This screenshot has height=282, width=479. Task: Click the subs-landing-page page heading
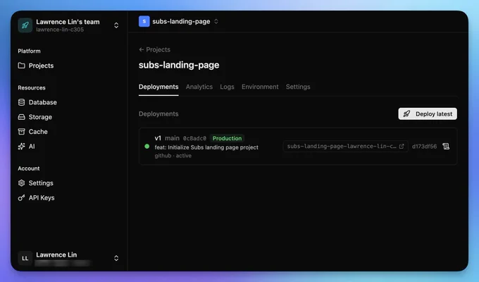pyautogui.click(x=179, y=65)
